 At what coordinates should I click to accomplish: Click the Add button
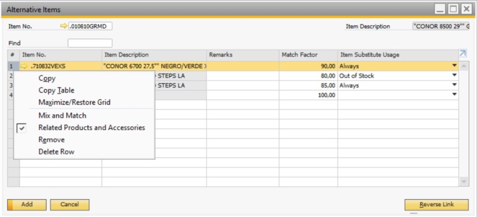pyautogui.click(x=27, y=205)
